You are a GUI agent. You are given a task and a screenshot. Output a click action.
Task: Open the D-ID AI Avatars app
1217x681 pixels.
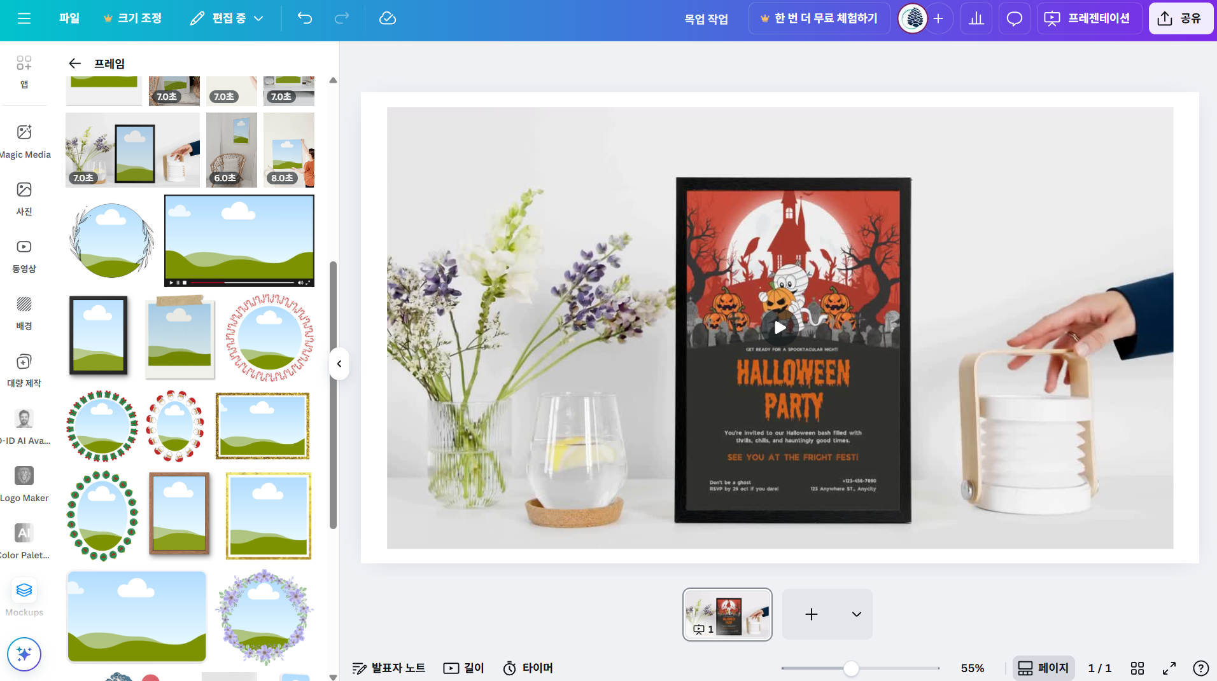pos(24,427)
